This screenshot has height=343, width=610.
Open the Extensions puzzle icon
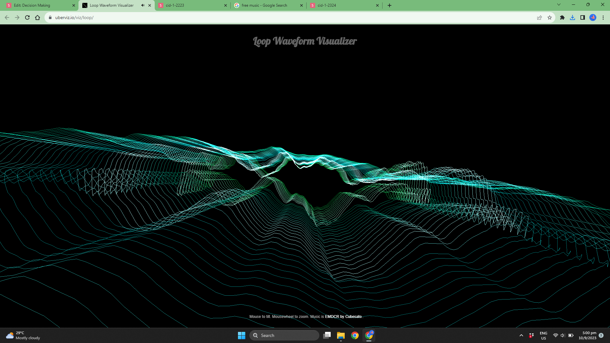[562, 17]
